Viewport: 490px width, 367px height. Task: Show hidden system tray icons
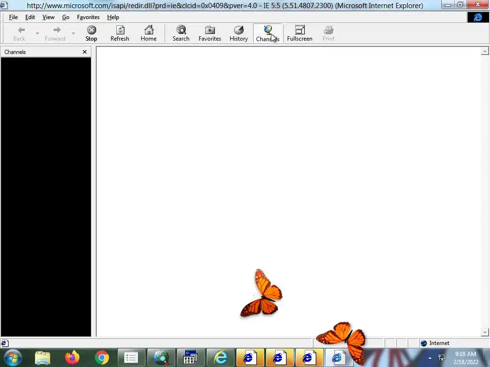tap(430, 358)
